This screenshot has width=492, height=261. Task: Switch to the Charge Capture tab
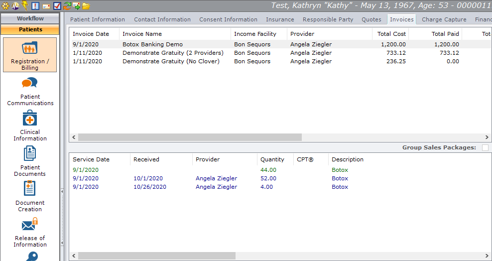[x=444, y=19]
